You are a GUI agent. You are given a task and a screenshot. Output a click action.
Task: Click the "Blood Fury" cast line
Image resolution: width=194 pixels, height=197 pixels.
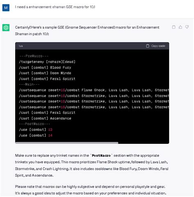(x=45, y=68)
